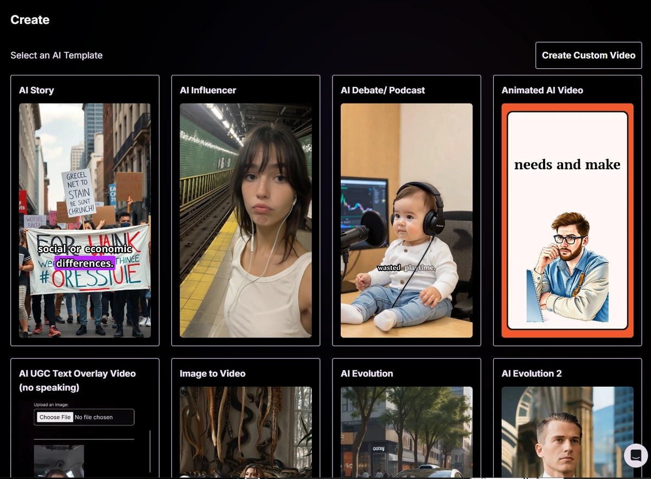Click Choose File in the UGC template
This screenshot has width=651, height=479.
[x=54, y=417]
